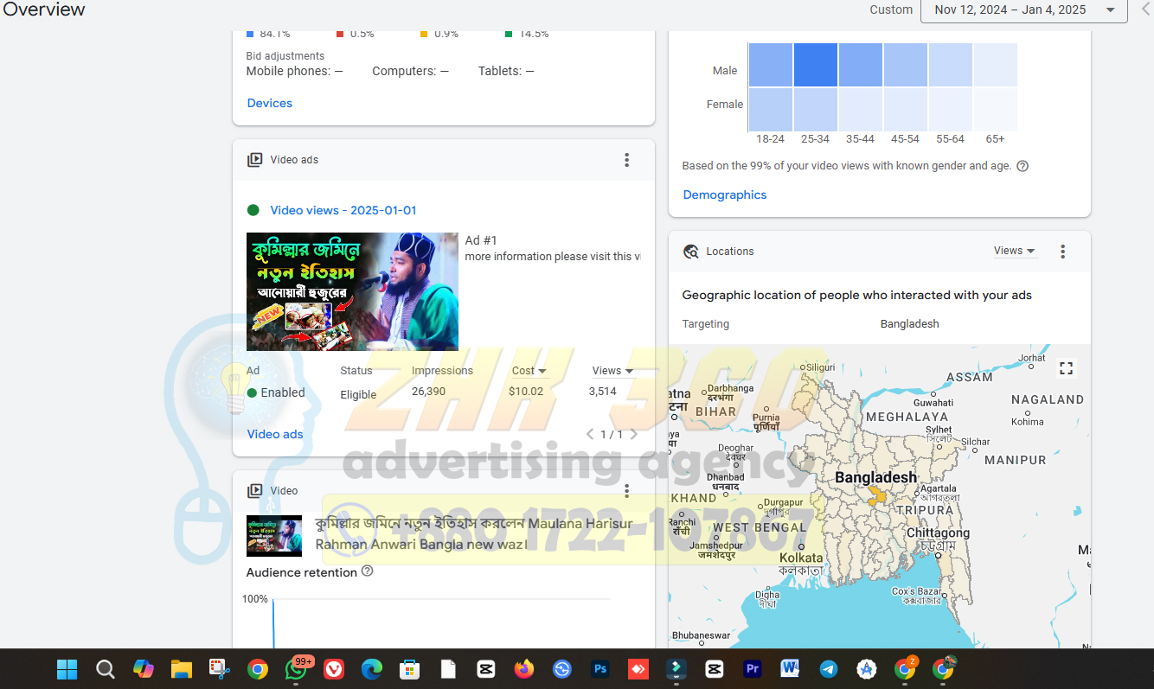Viewport: 1154px width, 689px height.
Task: Click the 1 / 1 pagination indicator
Action: [612, 434]
